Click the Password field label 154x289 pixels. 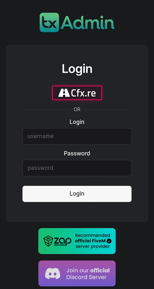point(77,153)
